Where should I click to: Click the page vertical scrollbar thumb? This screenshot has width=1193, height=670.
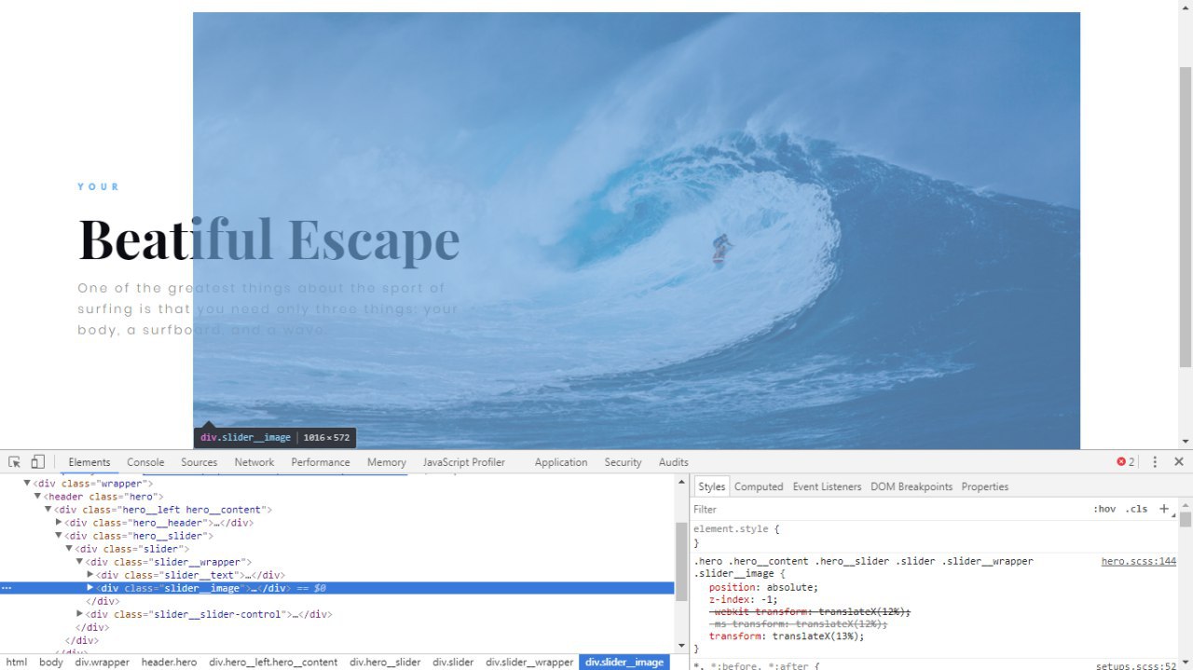click(x=1186, y=216)
